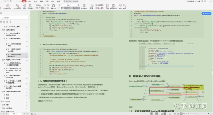Switch to the Edit ribbon tab
Viewport: 213px width, 115px height.
41,1
